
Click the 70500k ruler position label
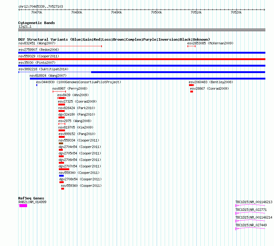click(156, 12)
